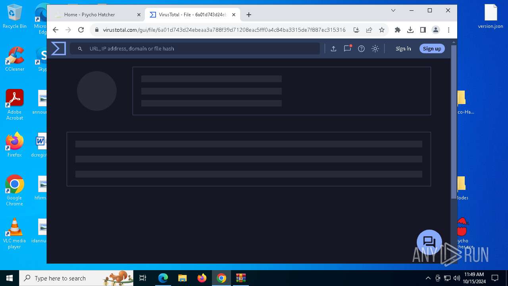Viewport: 508px width, 286px height.
Task: Open Firefox from taskbar
Action: 202,278
